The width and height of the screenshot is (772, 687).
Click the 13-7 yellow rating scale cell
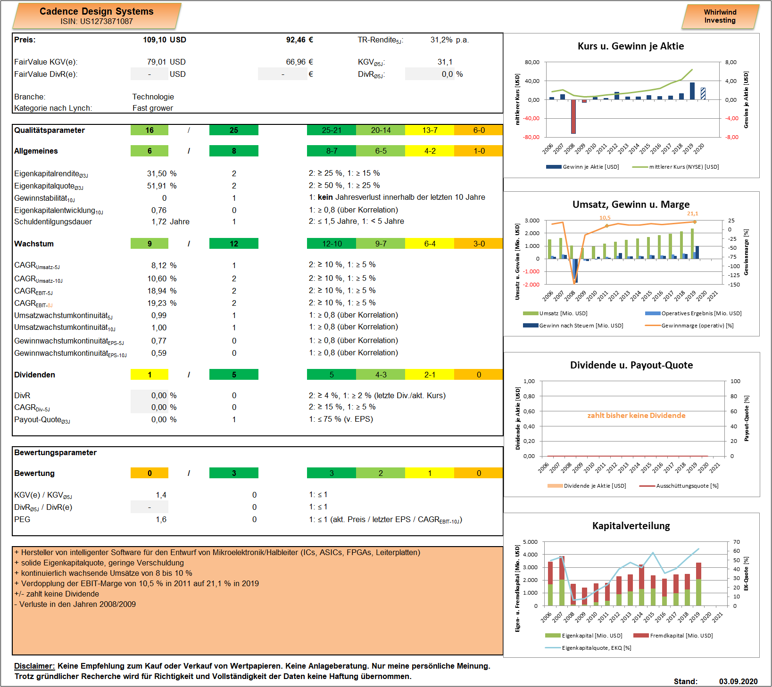[x=430, y=130]
